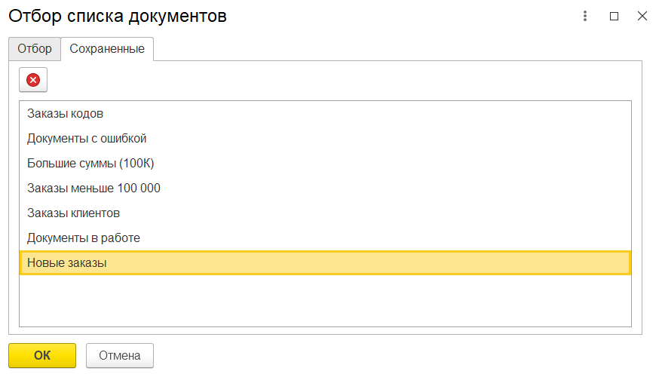659x377 pixels.
Task: Click the dialog title Отбор списка документов
Action: click(x=118, y=16)
